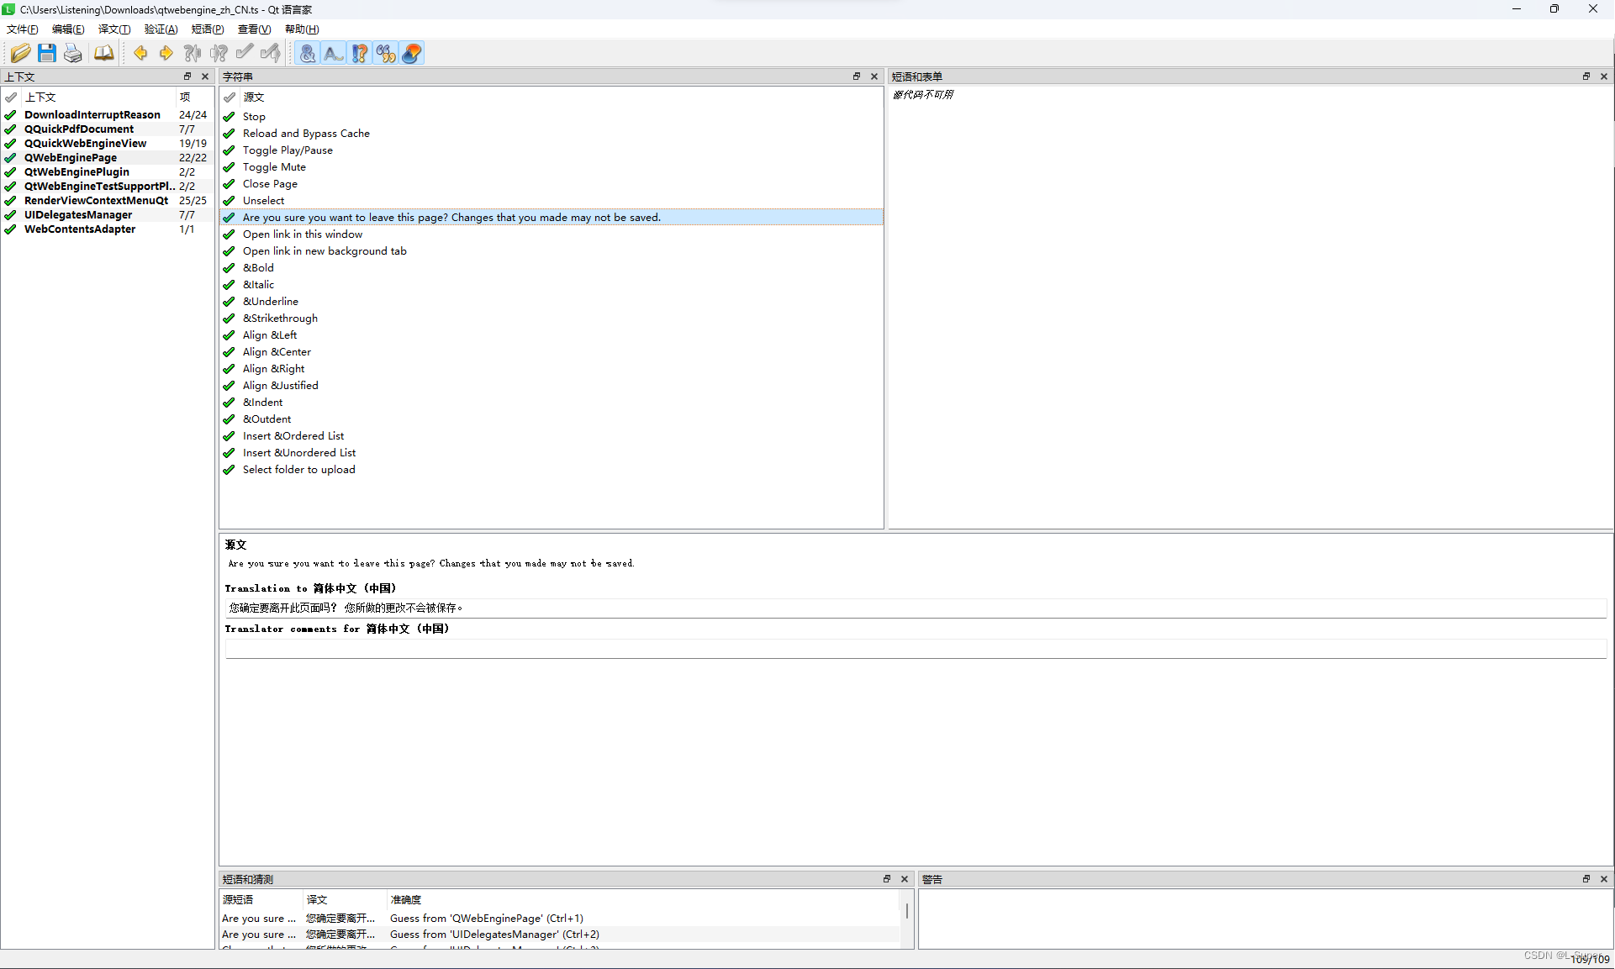This screenshot has width=1615, height=969.
Task: Open the 译文(T) menu
Action: pyautogui.click(x=114, y=29)
